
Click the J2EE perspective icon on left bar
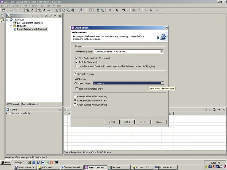pyautogui.click(x=2, y=21)
